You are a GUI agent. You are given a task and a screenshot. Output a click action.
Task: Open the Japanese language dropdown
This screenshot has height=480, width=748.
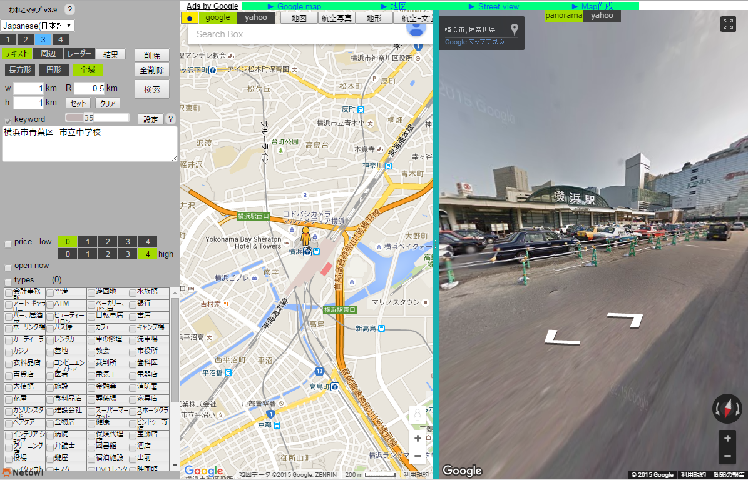tap(38, 26)
